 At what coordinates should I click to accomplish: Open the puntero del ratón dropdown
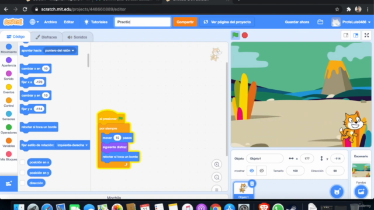(60, 51)
